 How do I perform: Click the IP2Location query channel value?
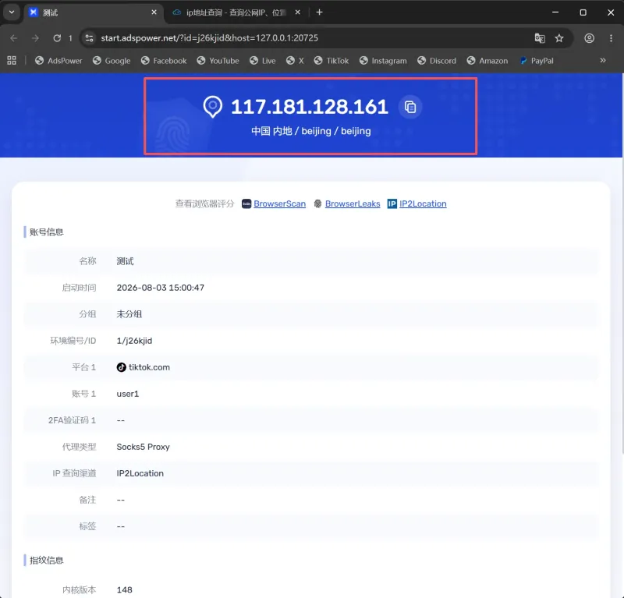point(140,473)
